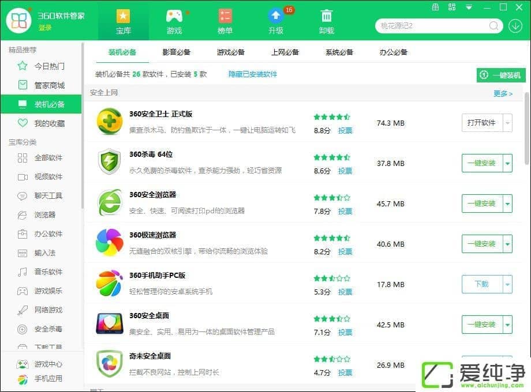Click the 榜单 ranking list icon

tap(225, 16)
